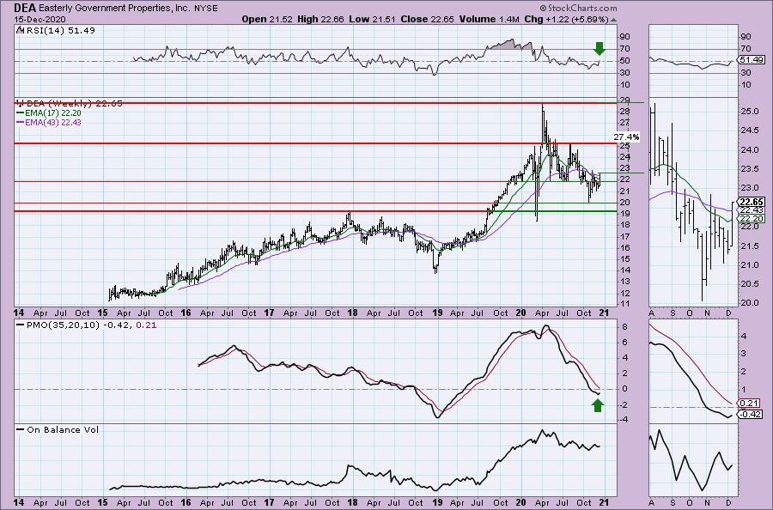Click the company name Easterly Government Properties, Inc.

[113, 9]
